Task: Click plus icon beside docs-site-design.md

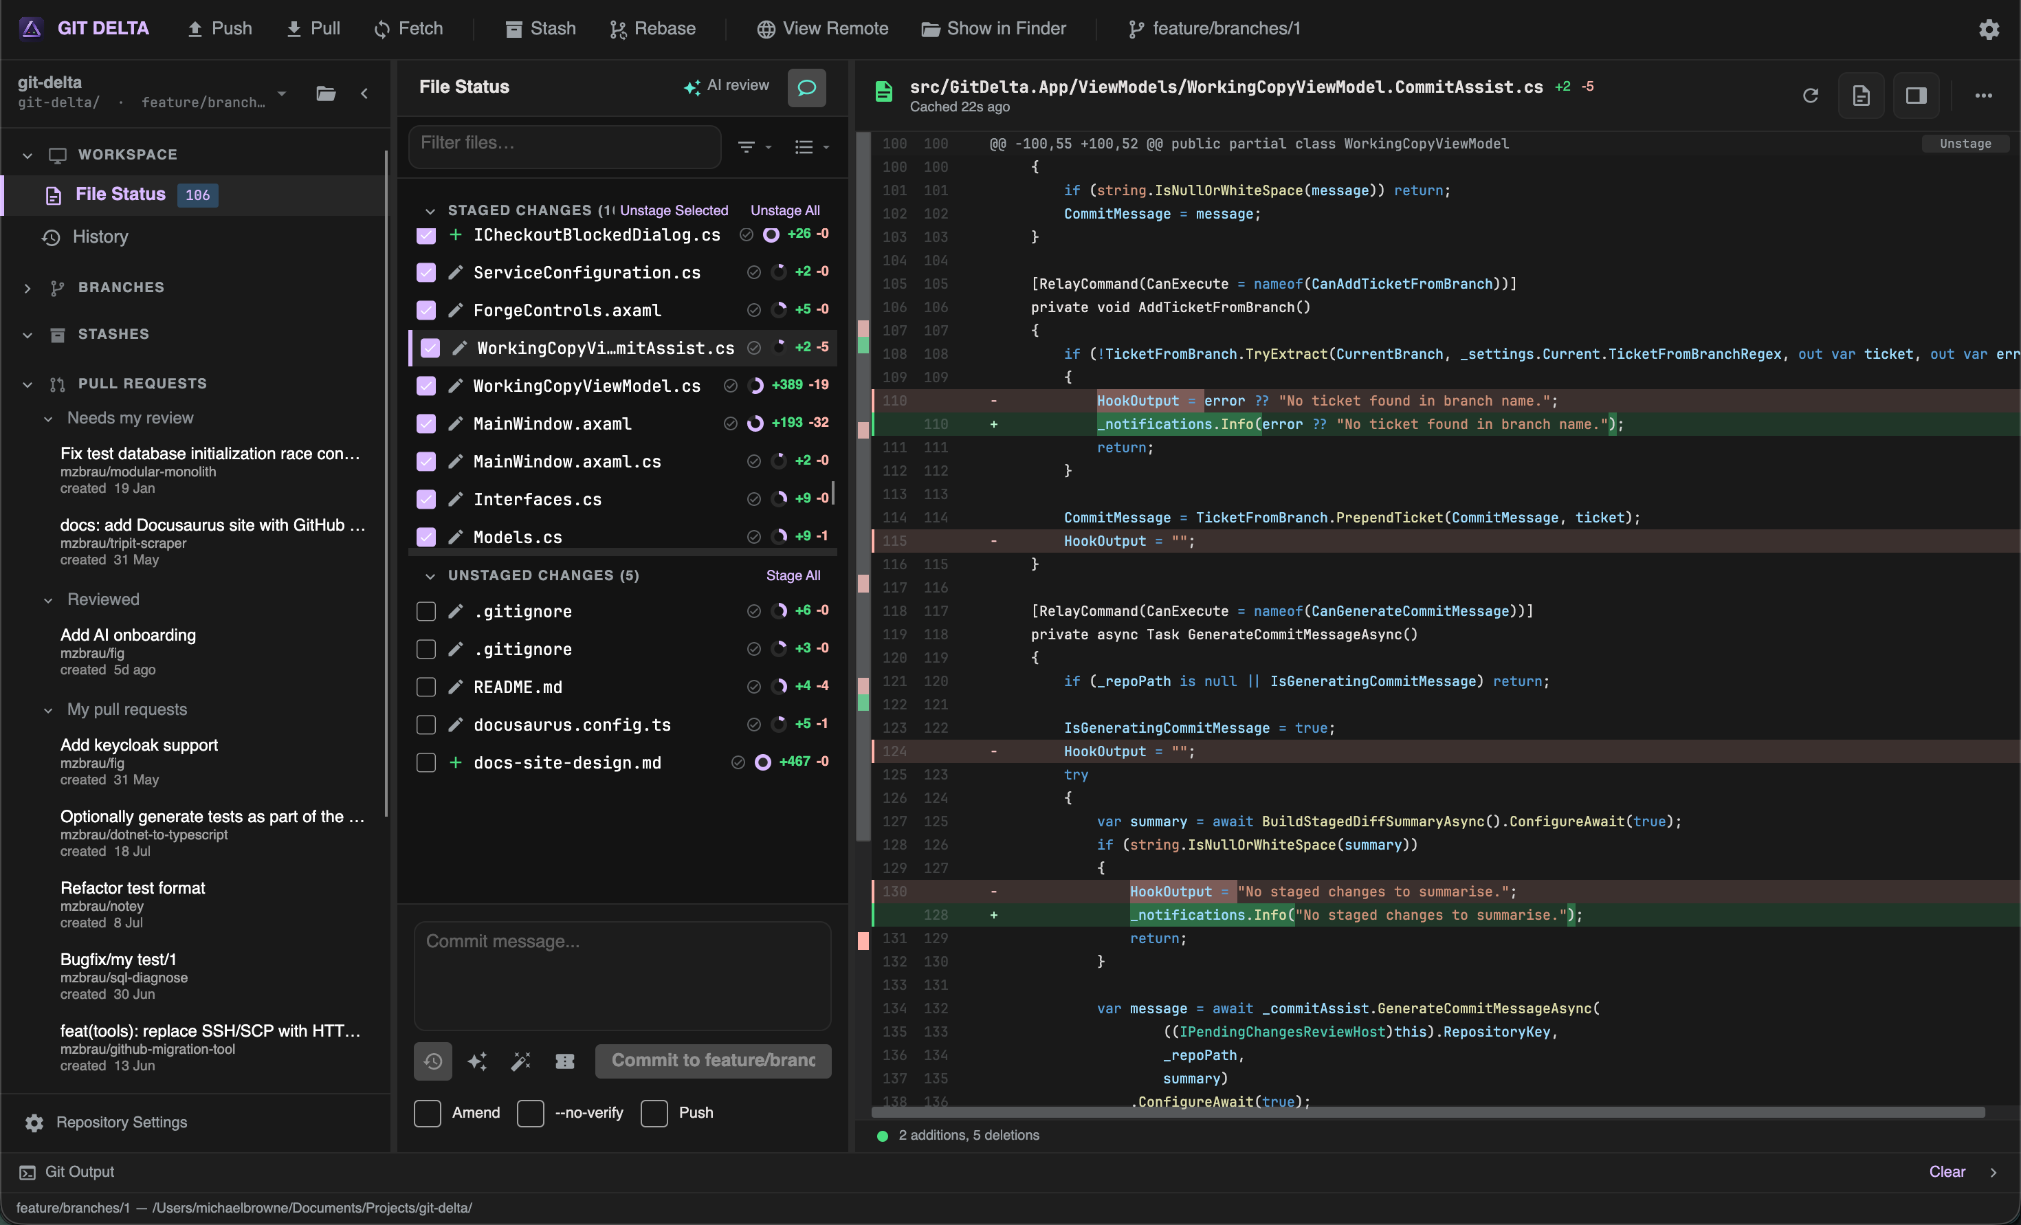Action: coord(455,762)
